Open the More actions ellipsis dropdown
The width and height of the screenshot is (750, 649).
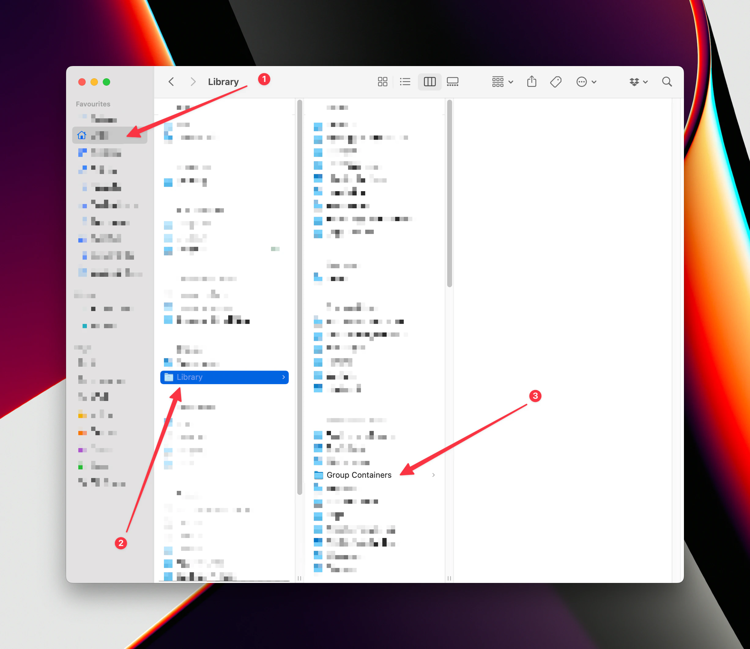point(586,81)
